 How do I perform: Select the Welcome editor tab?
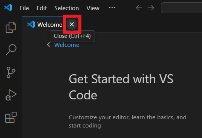[44, 24]
